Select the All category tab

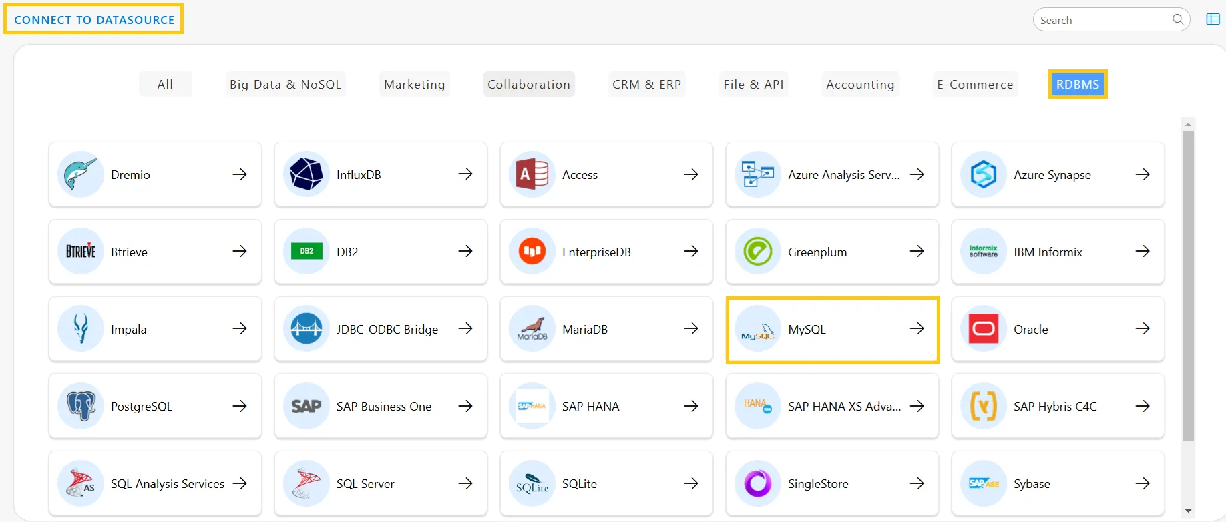click(165, 84)
